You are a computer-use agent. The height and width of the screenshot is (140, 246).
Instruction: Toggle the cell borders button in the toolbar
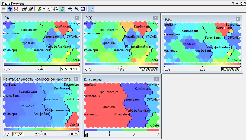(x=10, y=9)
